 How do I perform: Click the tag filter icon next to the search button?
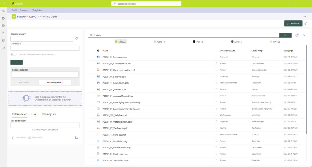click(x=297, y=35)
